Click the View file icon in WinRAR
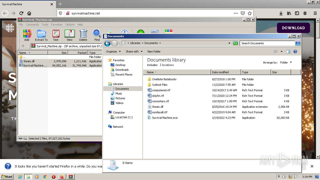 [69, 35]
